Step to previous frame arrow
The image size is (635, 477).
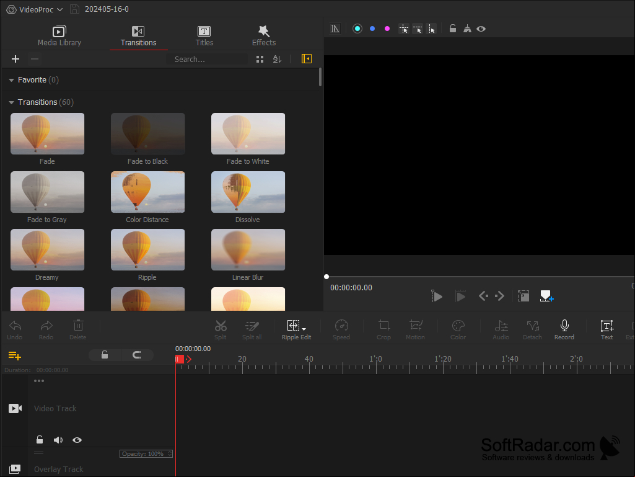click(x=484, y=296)
